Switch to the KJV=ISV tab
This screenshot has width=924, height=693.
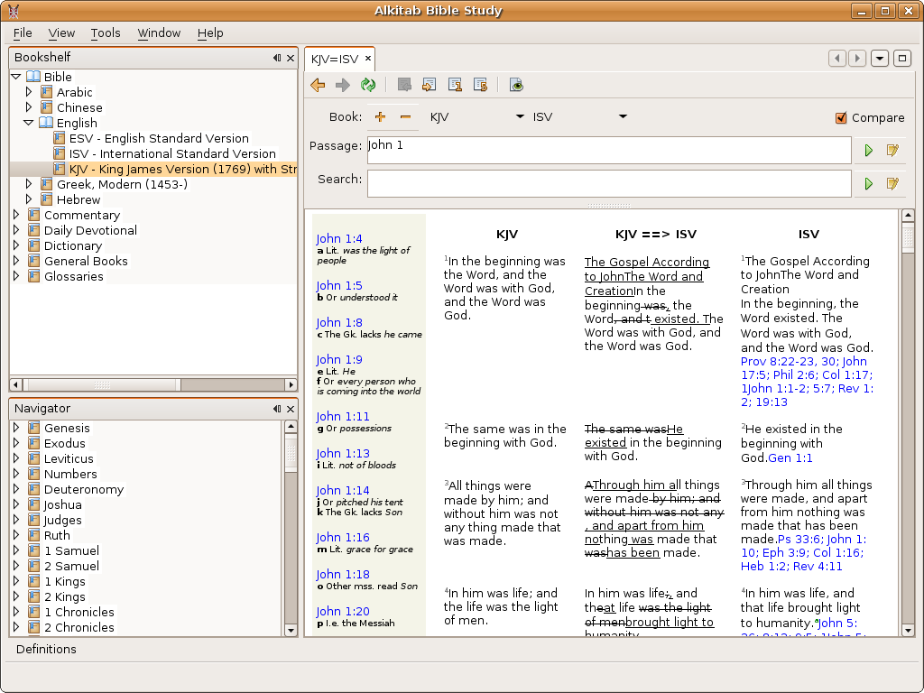[335, 59]
